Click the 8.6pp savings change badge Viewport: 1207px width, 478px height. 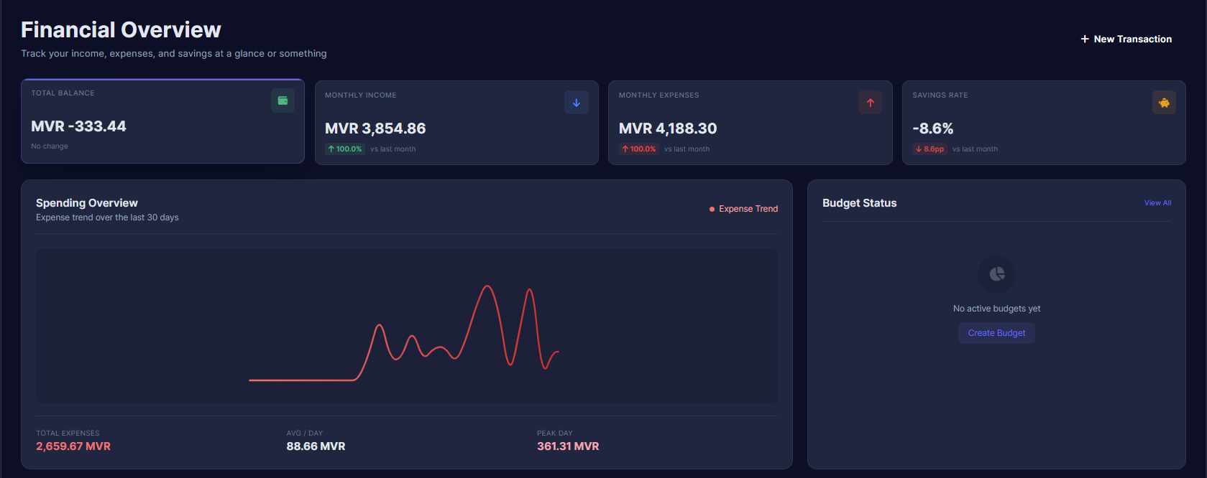pyautogui.click(x=930, y=149)
